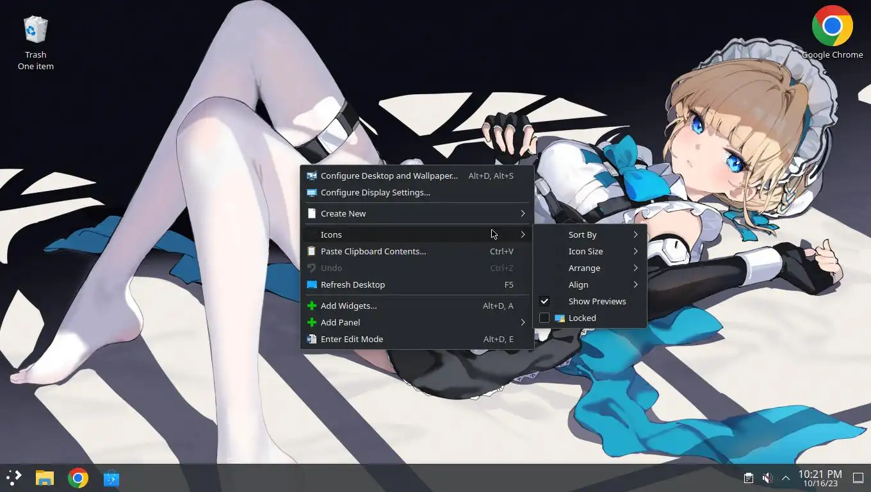
Task: Click the Icons menu entry
Action: [x=417, y=234]
